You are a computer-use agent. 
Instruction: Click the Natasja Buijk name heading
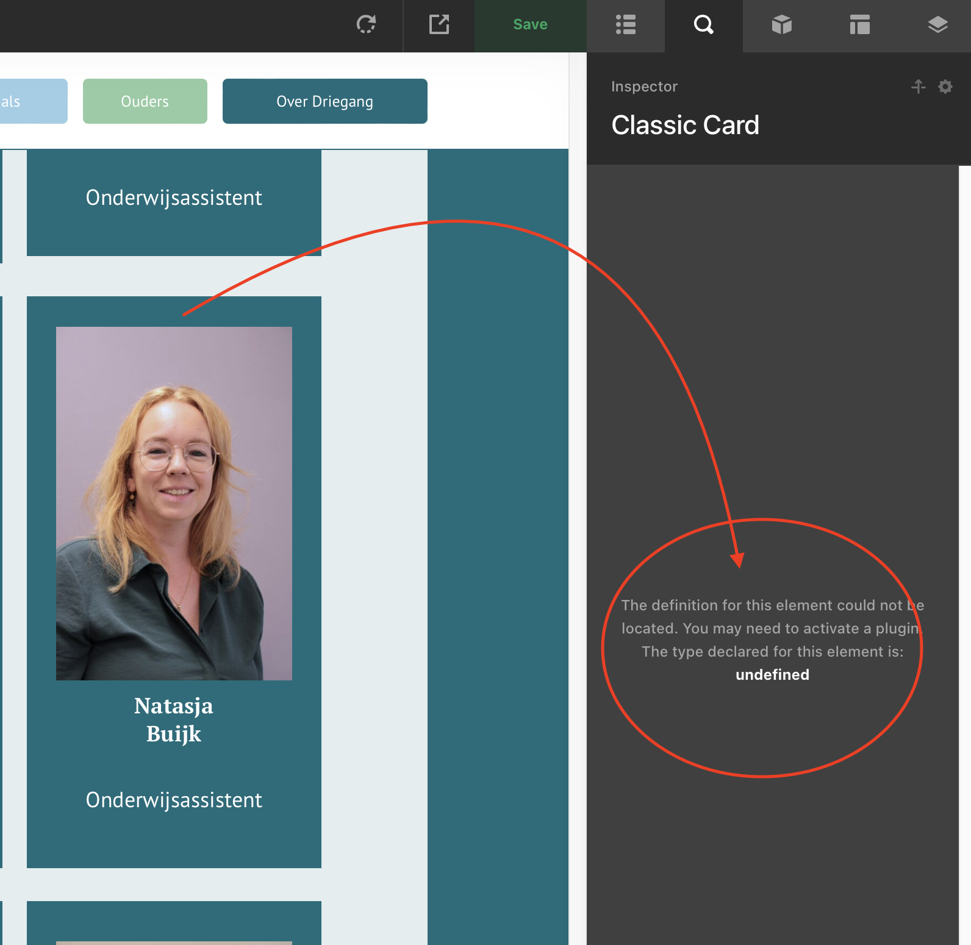point(174,719)
